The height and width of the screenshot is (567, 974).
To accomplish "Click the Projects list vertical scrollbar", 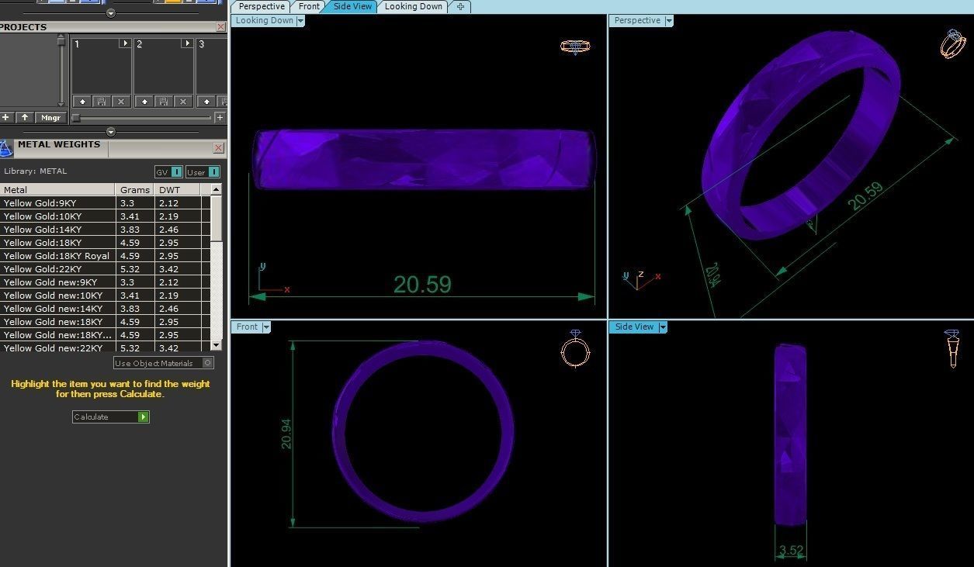I will coord(62,70).
